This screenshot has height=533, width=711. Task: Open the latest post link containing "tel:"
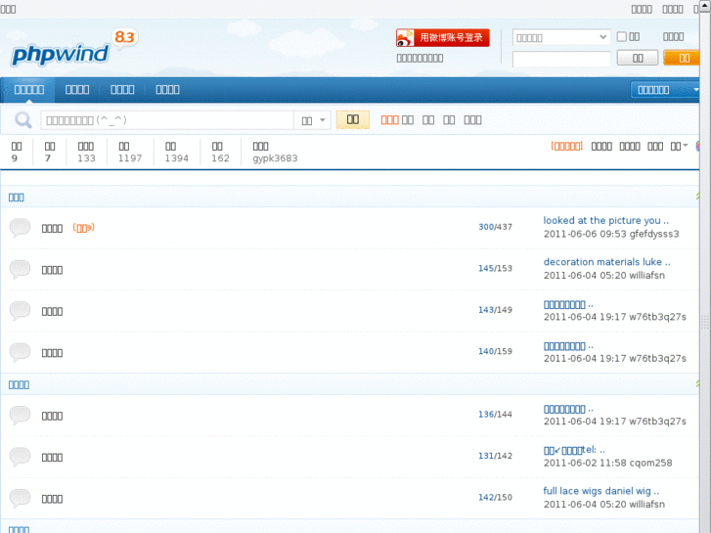[574, 450]
